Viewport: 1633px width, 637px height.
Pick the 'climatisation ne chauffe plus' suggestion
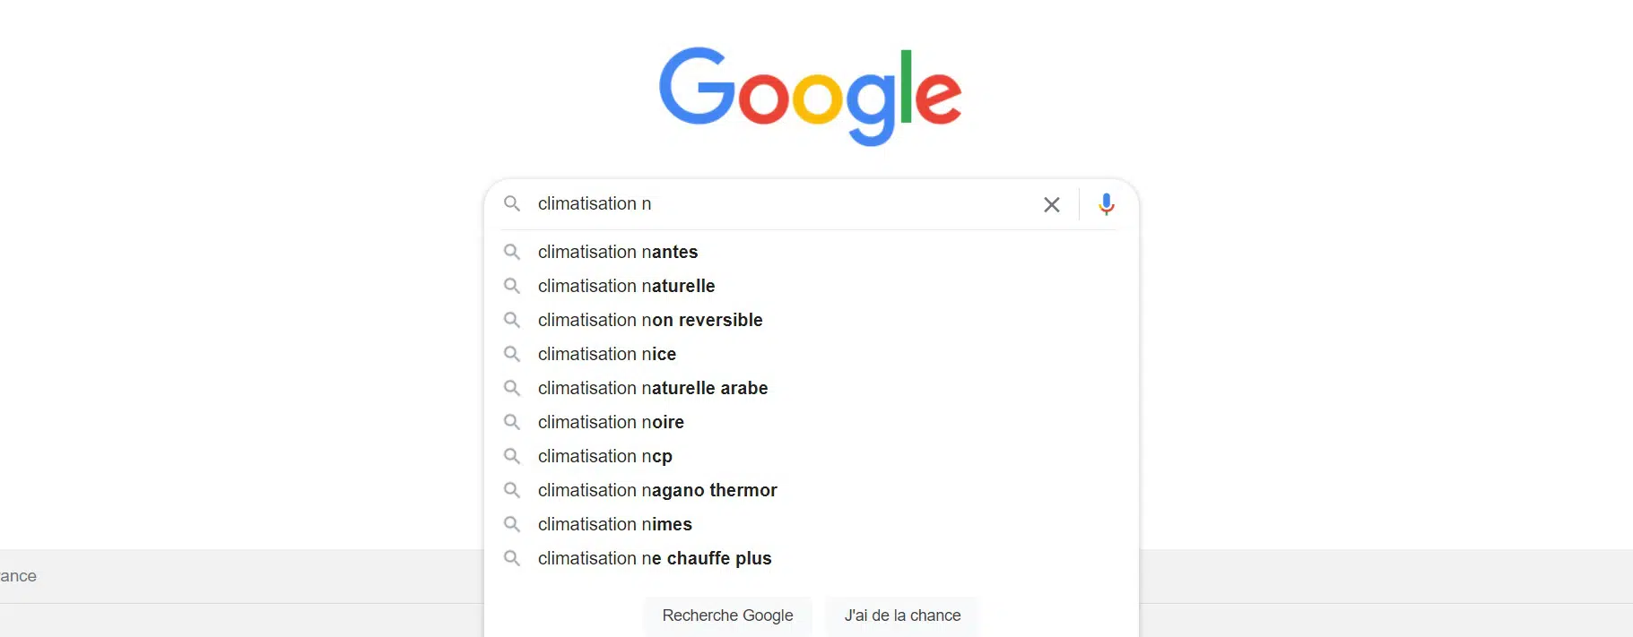pos(655,558)
